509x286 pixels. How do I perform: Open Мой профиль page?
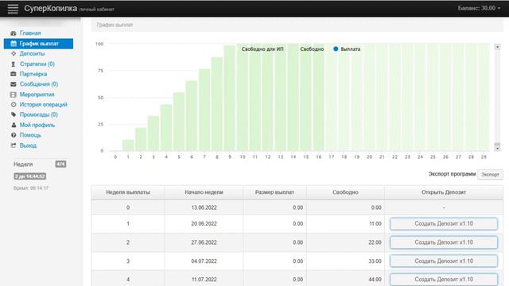(37, 125)
